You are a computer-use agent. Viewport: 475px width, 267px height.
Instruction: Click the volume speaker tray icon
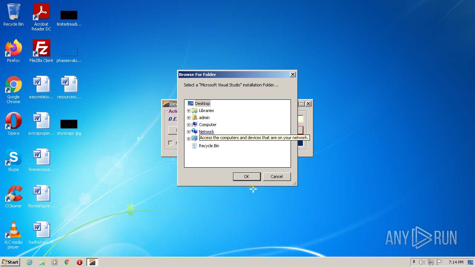(x=422, y=262)
